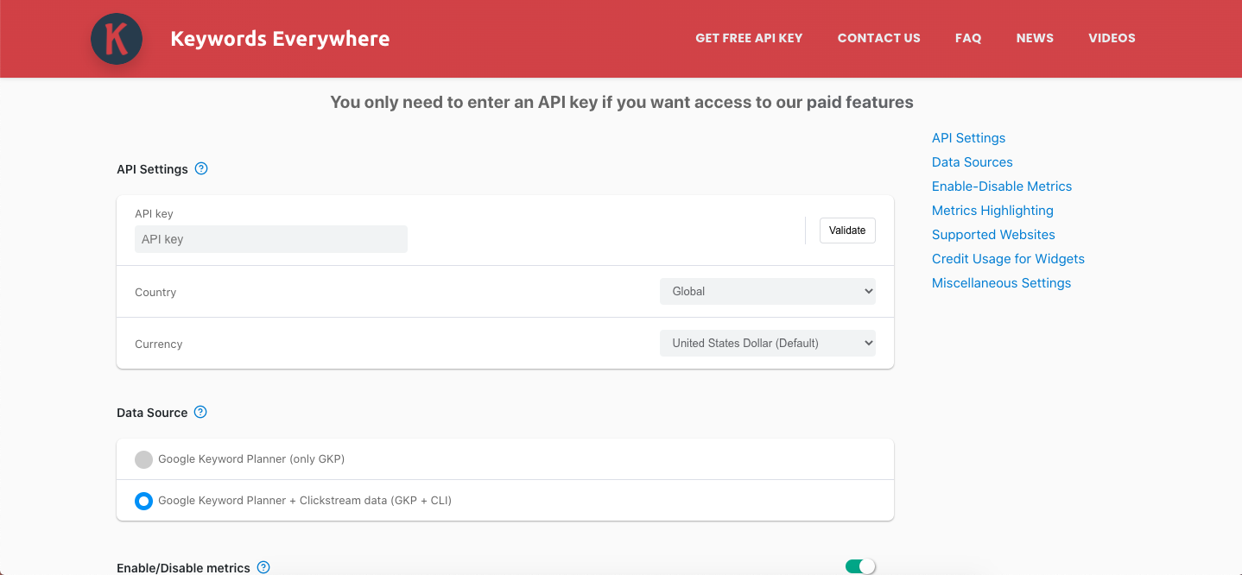Open GET FREE API KEY menu item
Screen dimensions: 1242x575
(749, 38)
